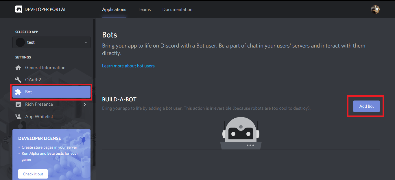Click the Check it out button
The image size is (395, 180).
point(33,174)
